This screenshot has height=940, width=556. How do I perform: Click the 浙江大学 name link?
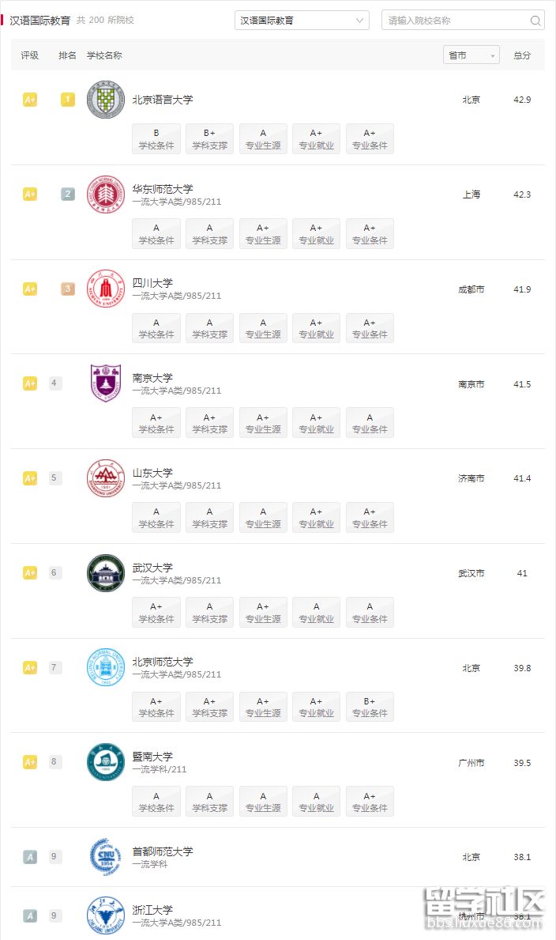[x=152, y=910]
